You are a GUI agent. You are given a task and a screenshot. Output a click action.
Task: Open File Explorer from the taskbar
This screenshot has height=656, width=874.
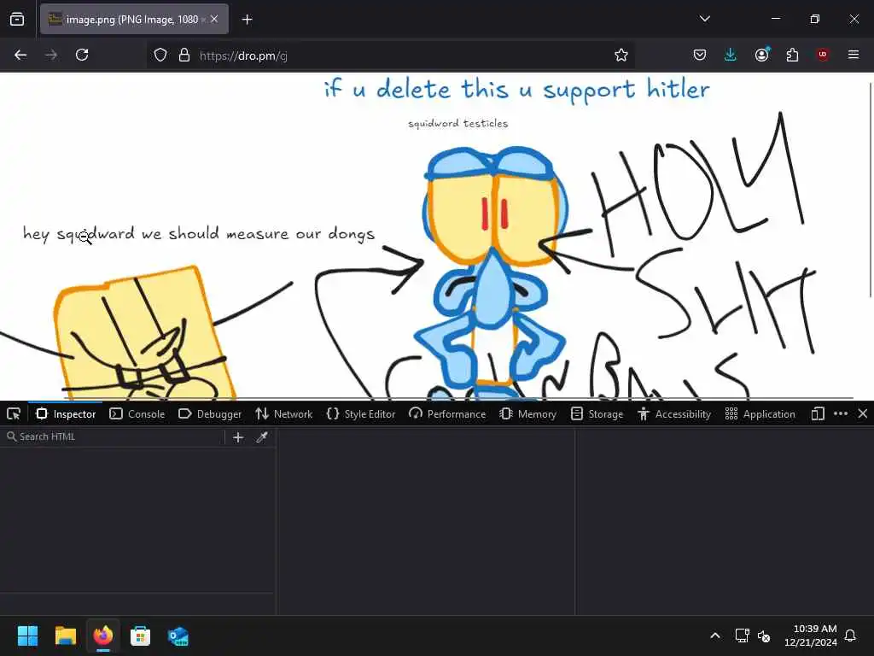point(65,635)
